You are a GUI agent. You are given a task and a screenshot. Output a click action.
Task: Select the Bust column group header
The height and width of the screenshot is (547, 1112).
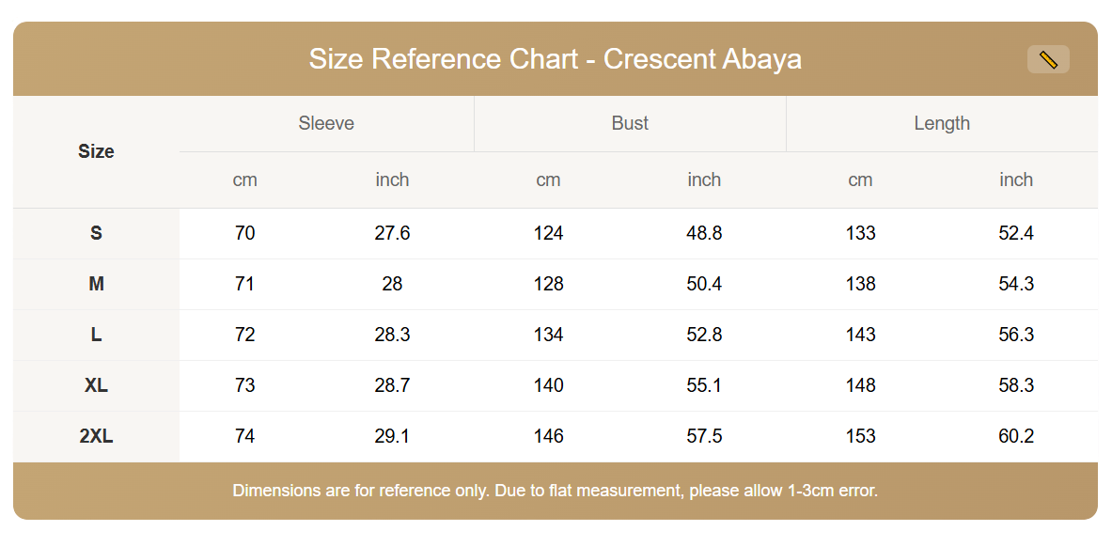click(630, 123)
